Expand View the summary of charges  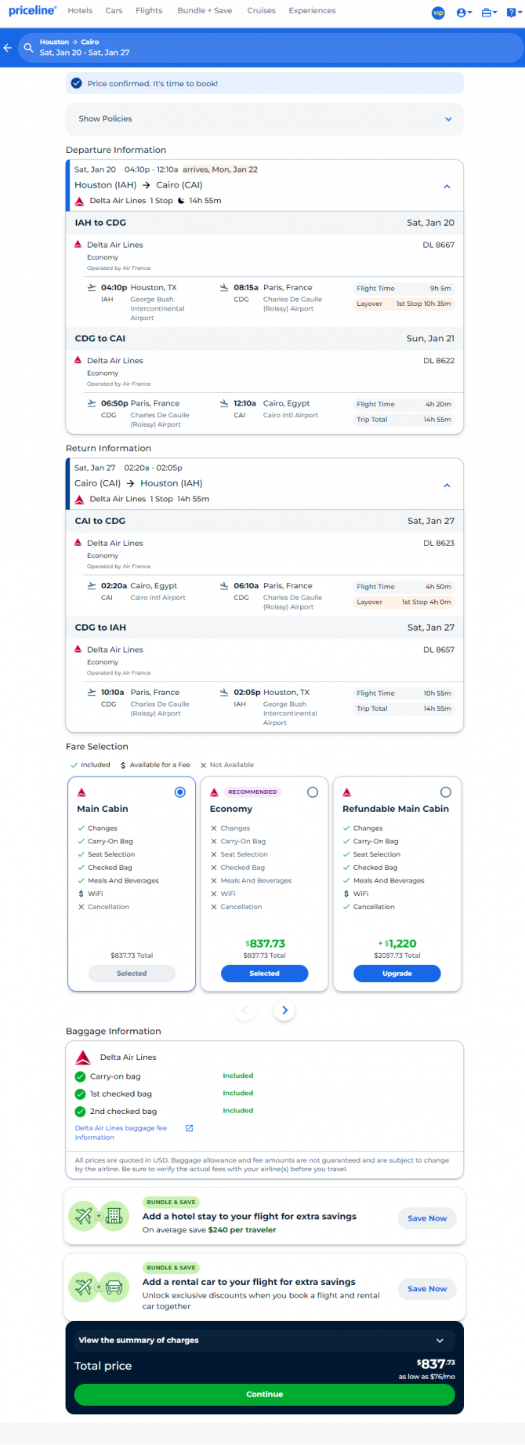pyautogui.click(x=265, y=1341)
